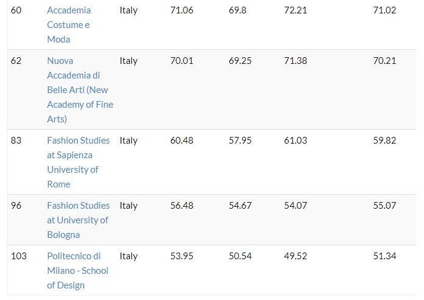
Task: Select the value 56.48
Action: 182,206
